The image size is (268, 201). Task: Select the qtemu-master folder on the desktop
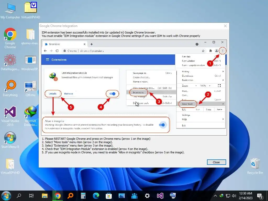30,37
